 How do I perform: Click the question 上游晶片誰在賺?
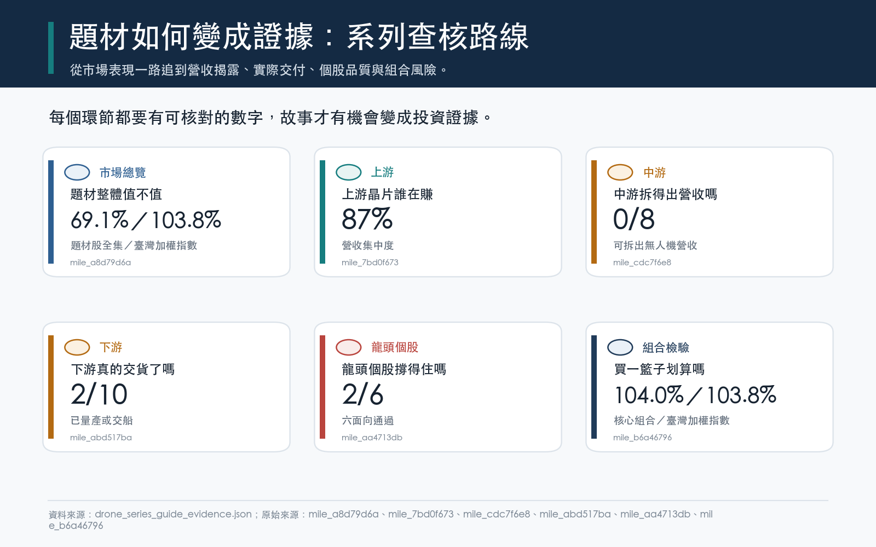click(x=387, y=194)
